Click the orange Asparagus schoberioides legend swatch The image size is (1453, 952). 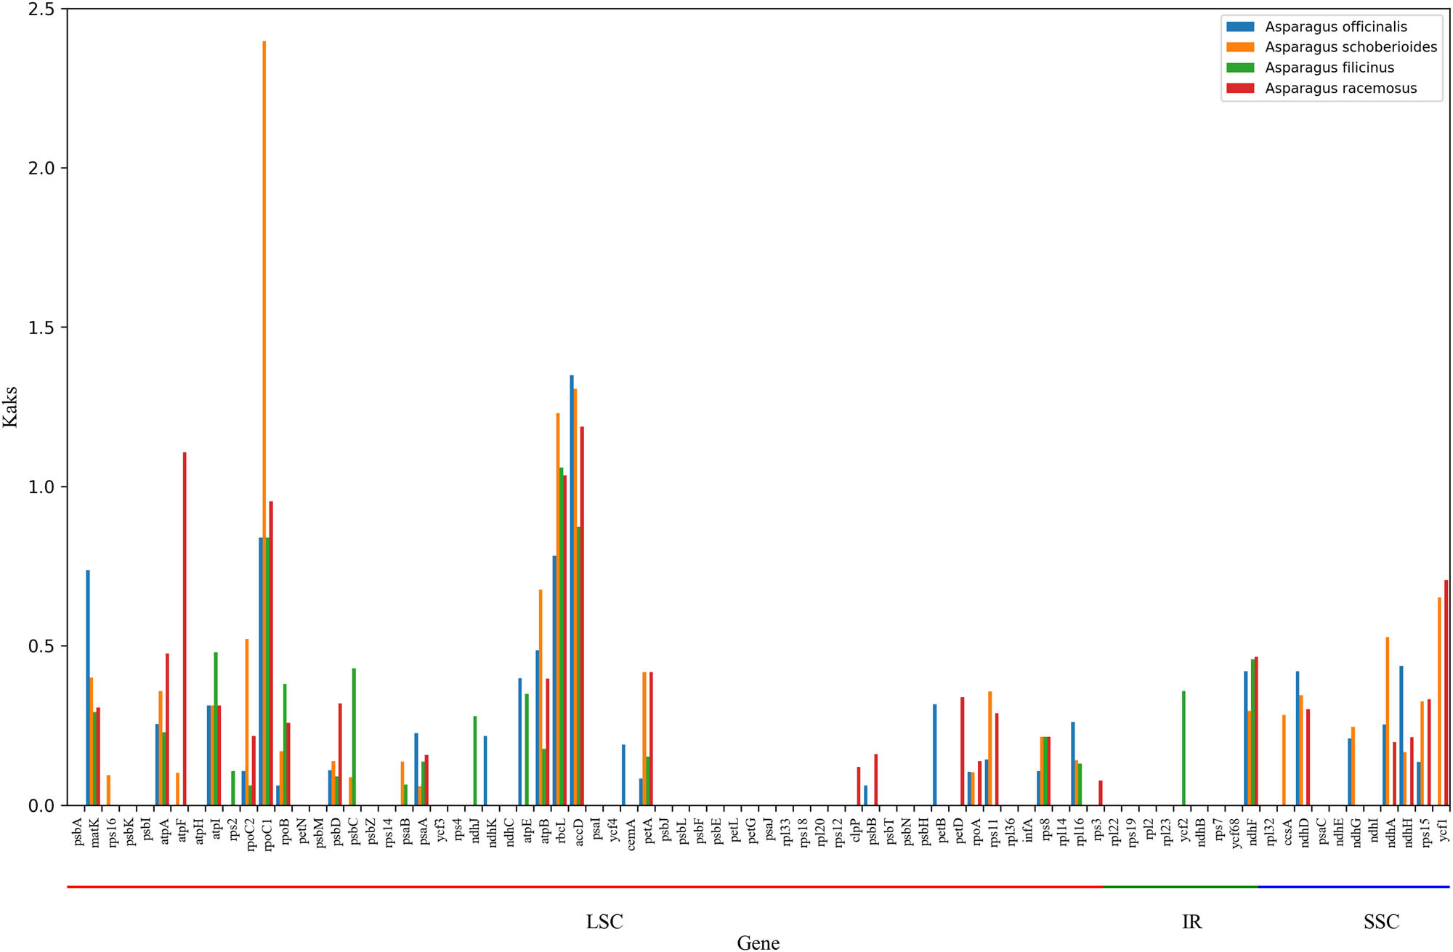1240,47
